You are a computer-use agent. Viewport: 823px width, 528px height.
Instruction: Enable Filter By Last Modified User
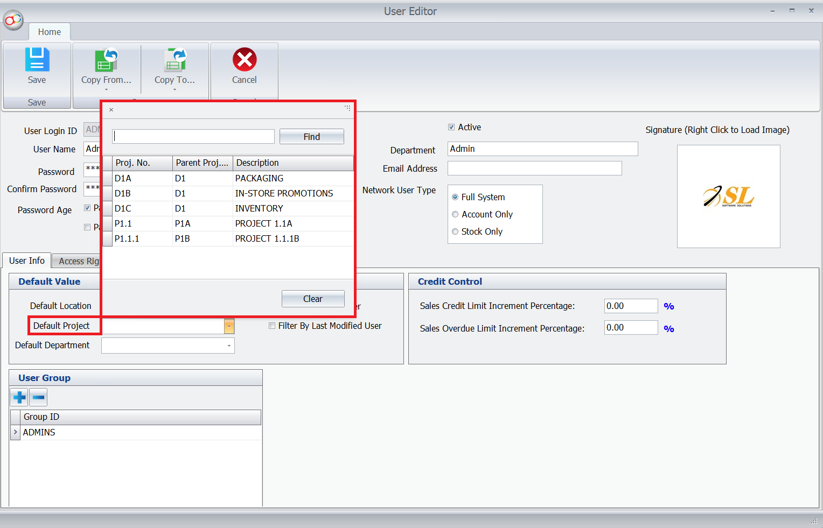pos(272,326)
